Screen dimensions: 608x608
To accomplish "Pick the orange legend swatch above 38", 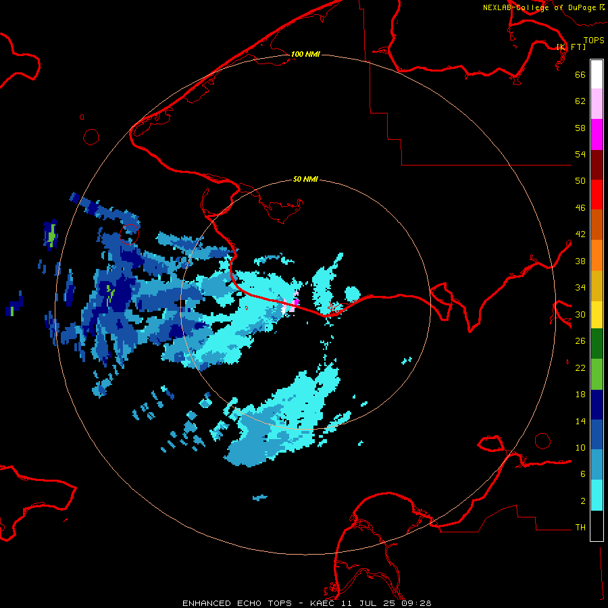I will coord(597,255).
